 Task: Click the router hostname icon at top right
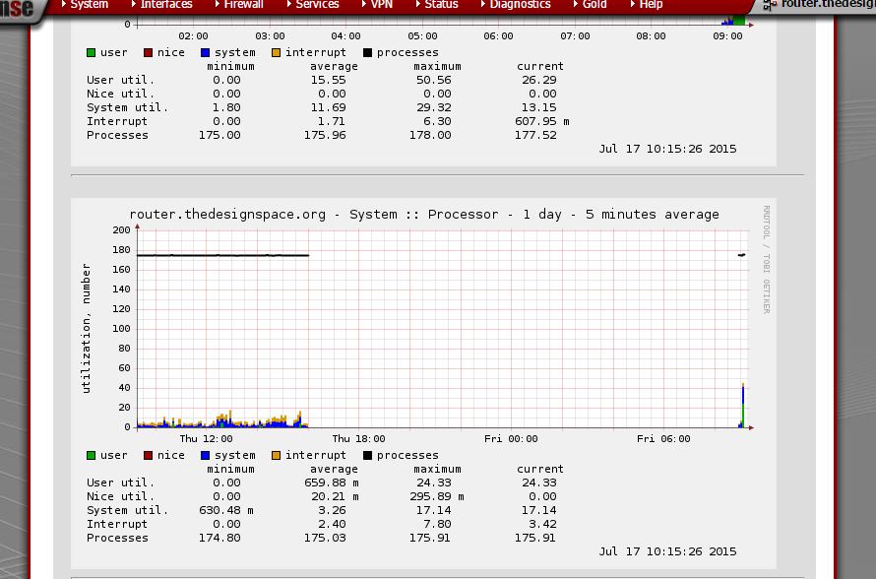(x=770, y=5)
